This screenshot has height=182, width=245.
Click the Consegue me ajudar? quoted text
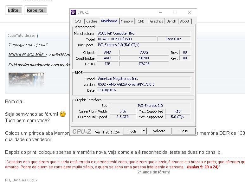(x=28, y=45)
